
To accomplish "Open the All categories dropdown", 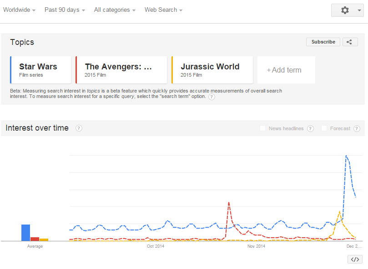I will tap(115, 10).
